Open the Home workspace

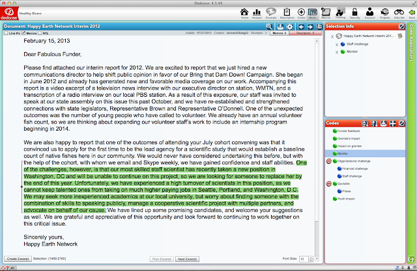pos(244,13)
